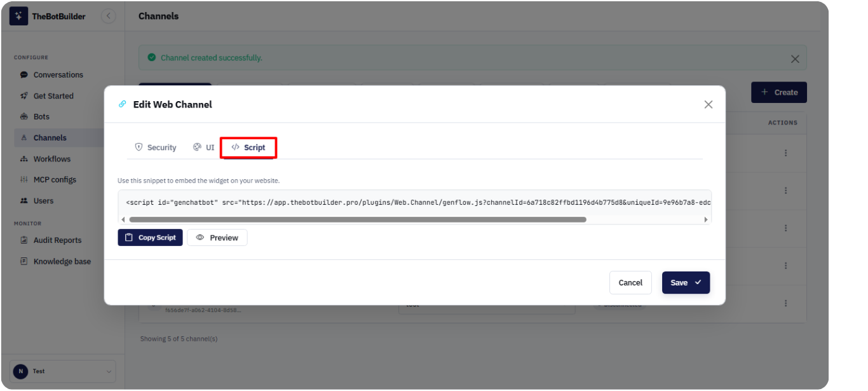Close the Edit Web Channel dialog
The height and width of the screenshot is (391, 868).
pyautogui.click(x=709, y=104)
